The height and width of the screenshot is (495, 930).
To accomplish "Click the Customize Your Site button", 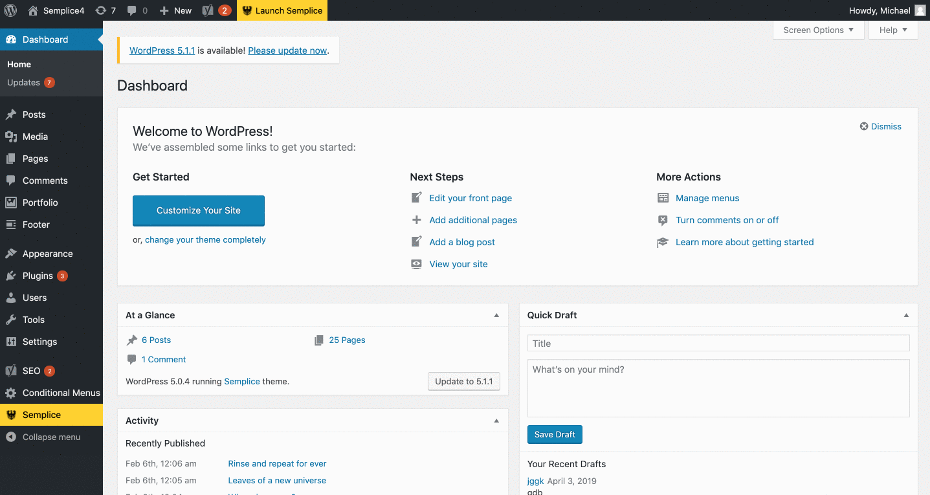I will [x=198, y=210].
